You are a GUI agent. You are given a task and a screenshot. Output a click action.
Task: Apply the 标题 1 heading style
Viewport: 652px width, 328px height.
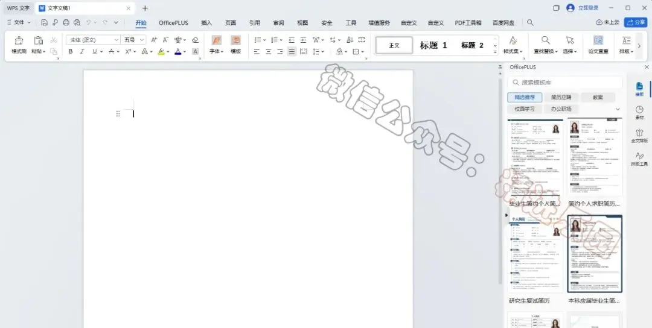pos(433,45)
